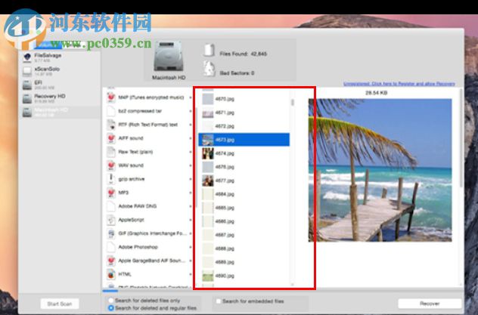Pick the 4671.jpg thumbnail
The image size is (478, 315).
coord(208,113)
